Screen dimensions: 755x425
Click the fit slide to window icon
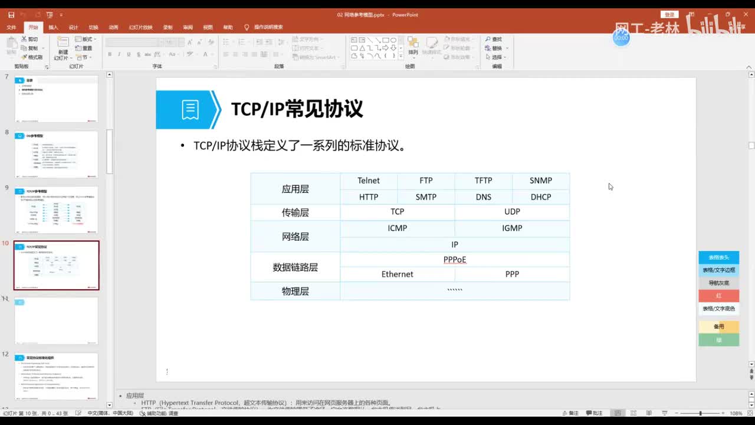[x=749, y=413]
